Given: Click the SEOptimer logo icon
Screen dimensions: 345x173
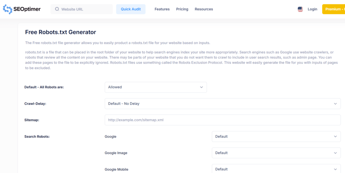Looking at the screenshot, I should click(x=8, y=9).
